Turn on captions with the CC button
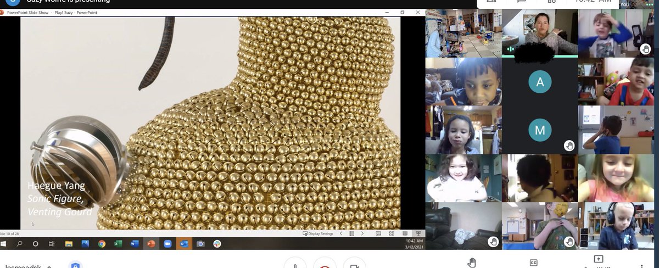 pyautogui.click(x=533, y=263)
